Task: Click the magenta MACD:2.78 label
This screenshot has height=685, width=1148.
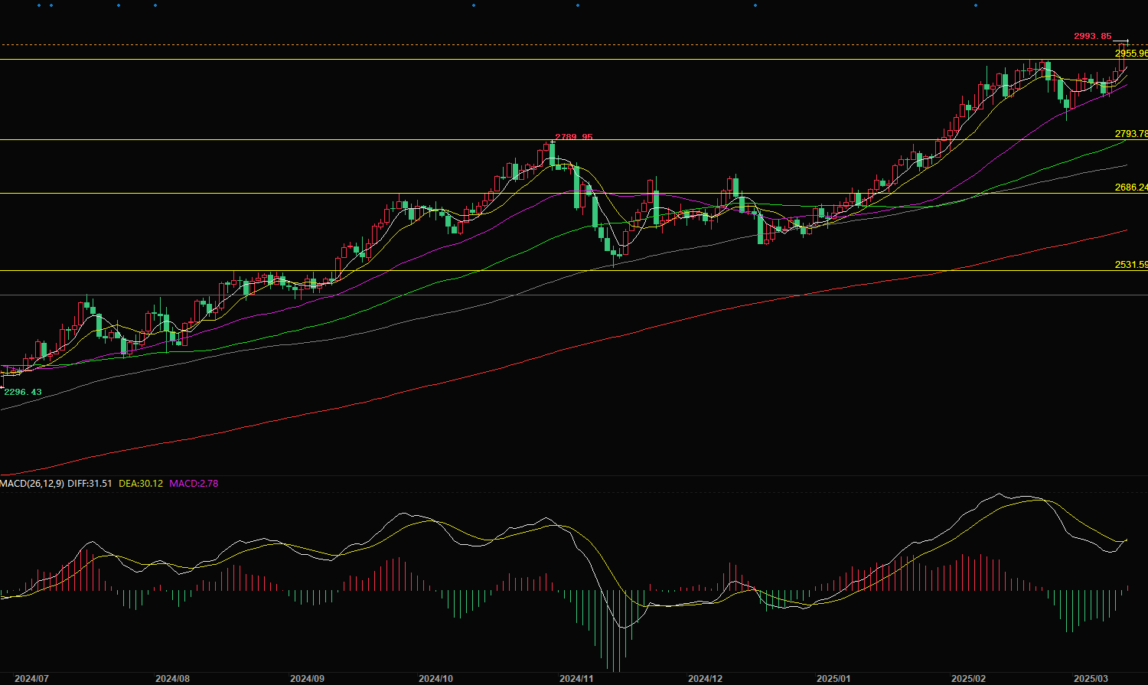Action: click(194, 484)
